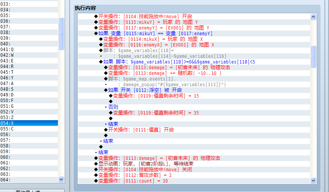This screenshot has height=192, width=329.
Task: Select 僵直剩余时间 = 35 command
Action: [194, 113]
